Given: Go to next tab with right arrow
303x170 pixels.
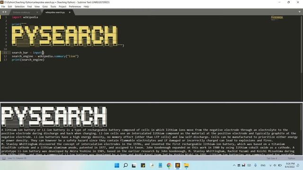Looking at the screenshot, I should (x=6, y=12).
